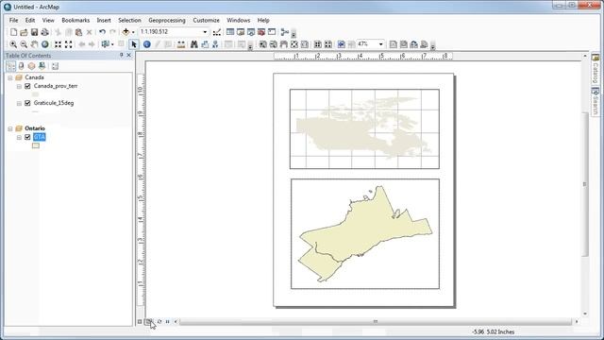Click the horizontal scrollbar thumb
Image resolution: width=604 pixels, height=340 pixels.
coord(376,321)
